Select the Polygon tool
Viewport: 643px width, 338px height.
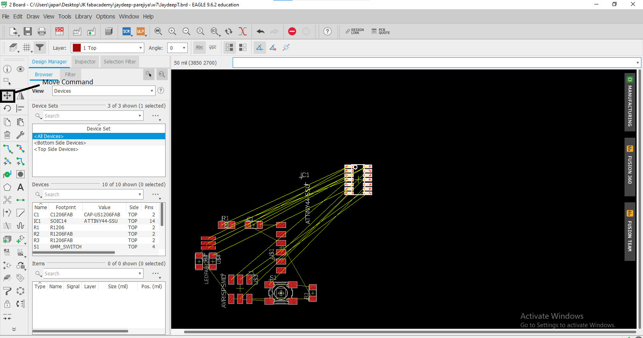click(7, 187)
